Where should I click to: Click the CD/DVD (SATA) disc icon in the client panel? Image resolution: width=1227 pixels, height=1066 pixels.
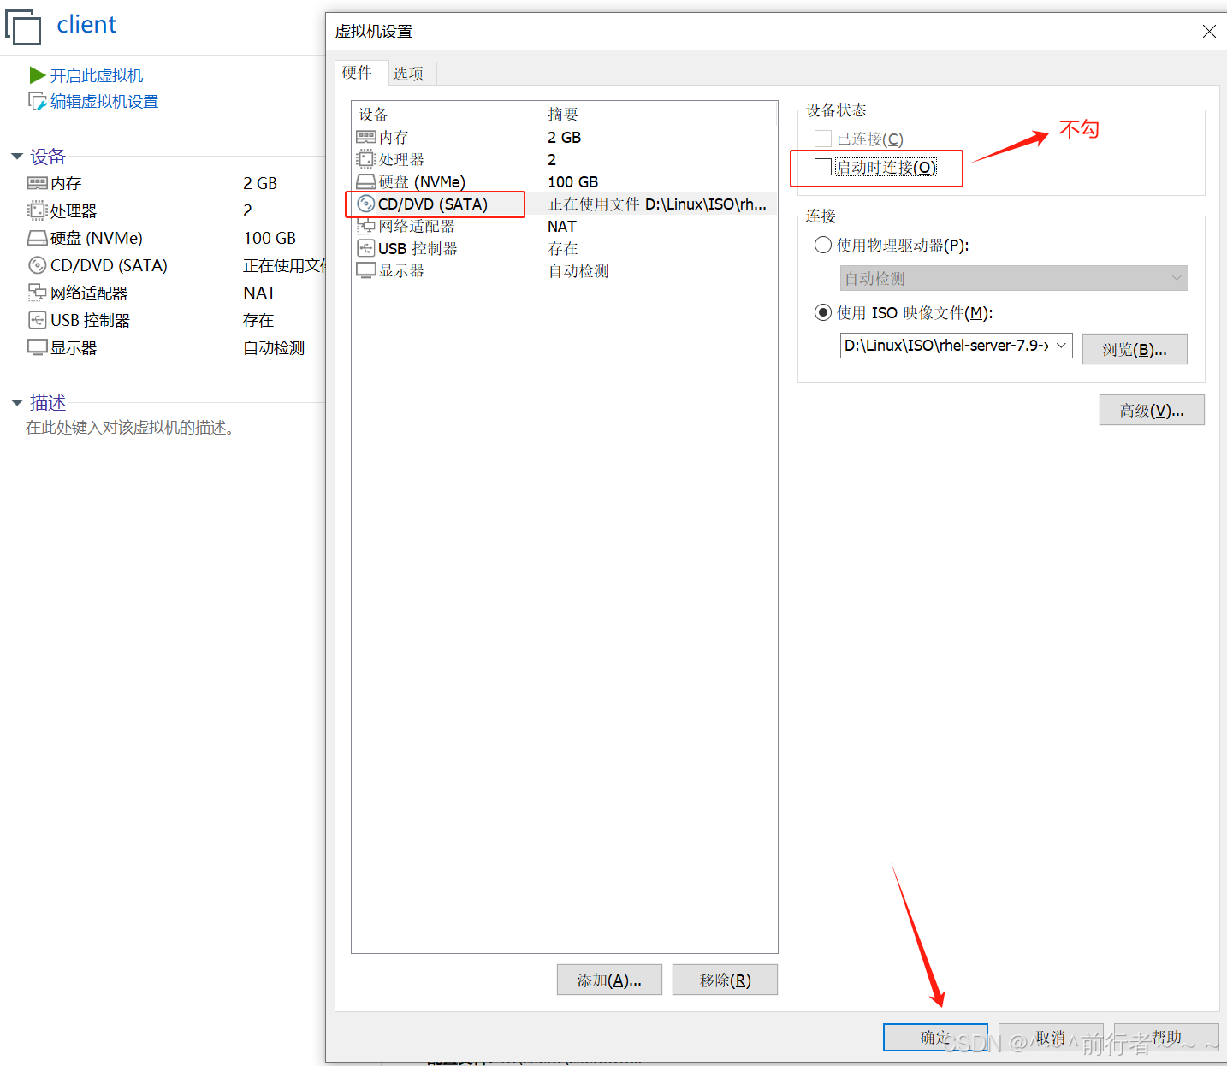point(37,265)
